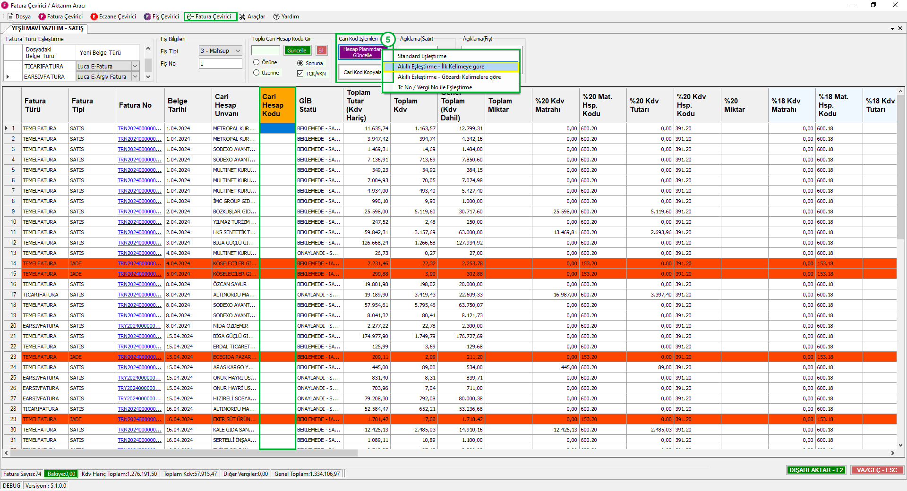907x491 pixels.
Task: Open Eczane Çevirici red E icon
Action: coord(94,17)
